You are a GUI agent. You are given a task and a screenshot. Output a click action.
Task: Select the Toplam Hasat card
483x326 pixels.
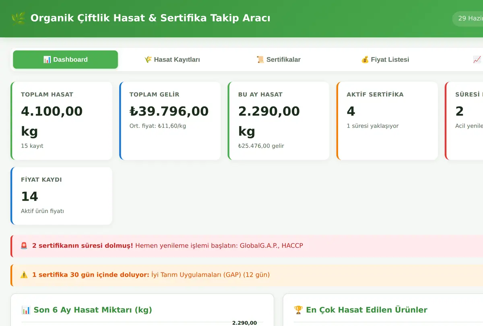tap(61, 121)
